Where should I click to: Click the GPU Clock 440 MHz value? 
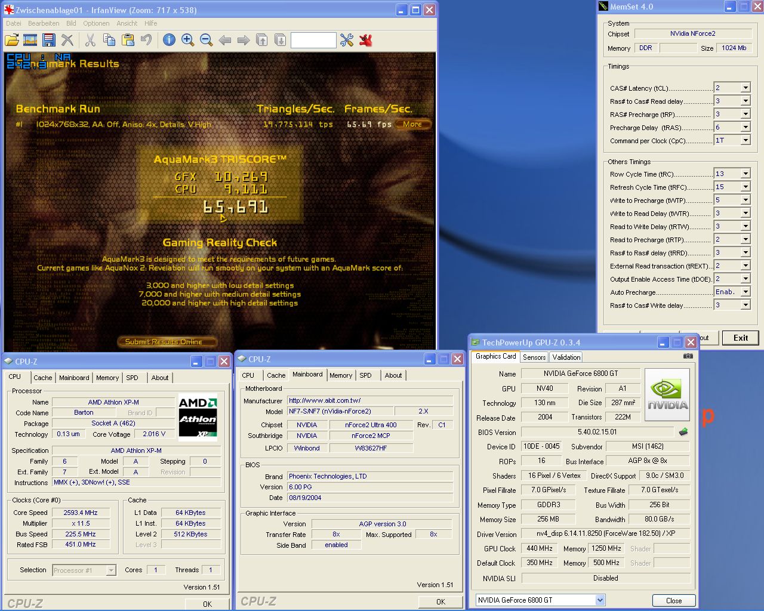pos(540,548)
